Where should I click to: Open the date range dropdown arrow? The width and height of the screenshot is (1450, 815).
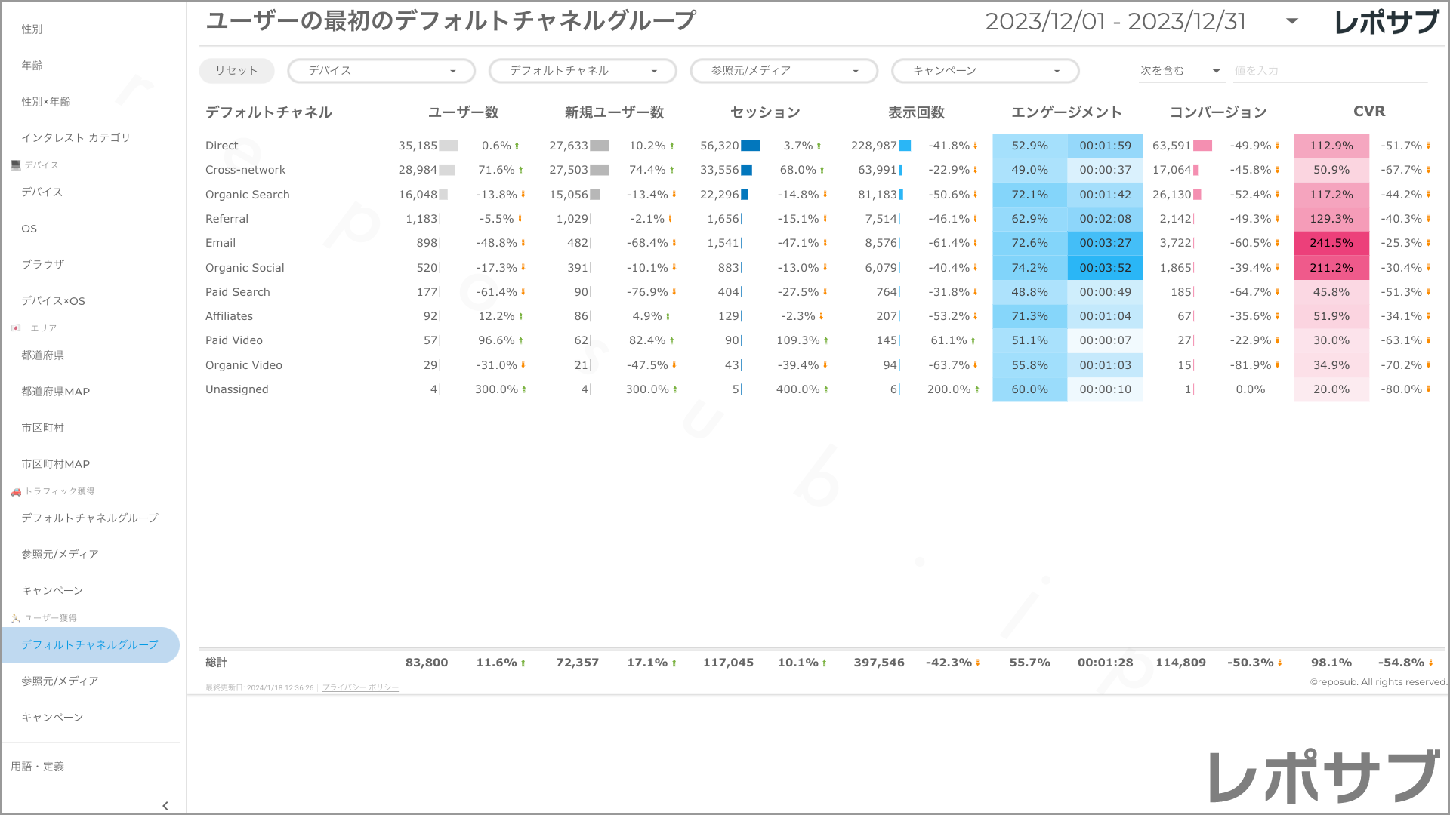click(x=1292, y=21)
